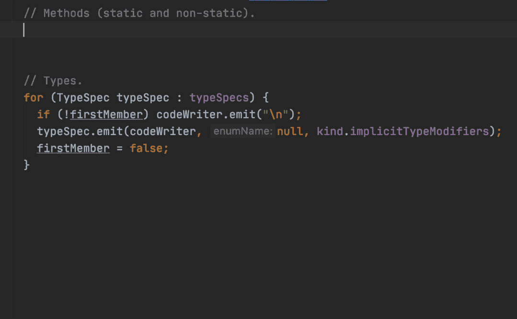Click the 'implicitTypeModifiers' field
The image size is (517, 319).
click(419, 131)
